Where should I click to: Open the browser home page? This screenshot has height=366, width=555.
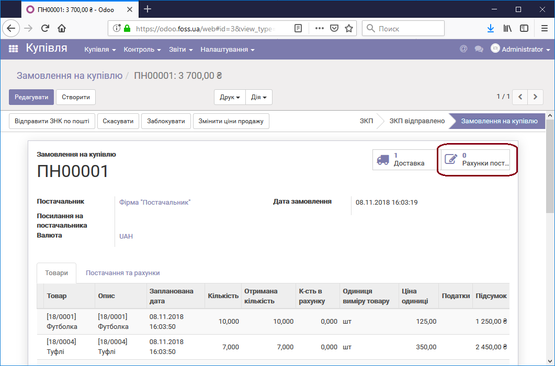click(62, 28)
